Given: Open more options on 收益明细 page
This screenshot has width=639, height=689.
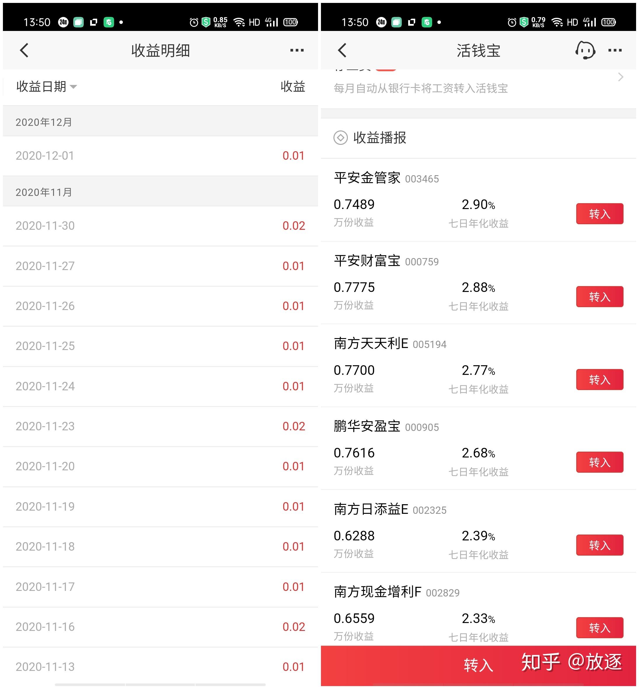Looking at the screenshot, I should pos(297,51).
